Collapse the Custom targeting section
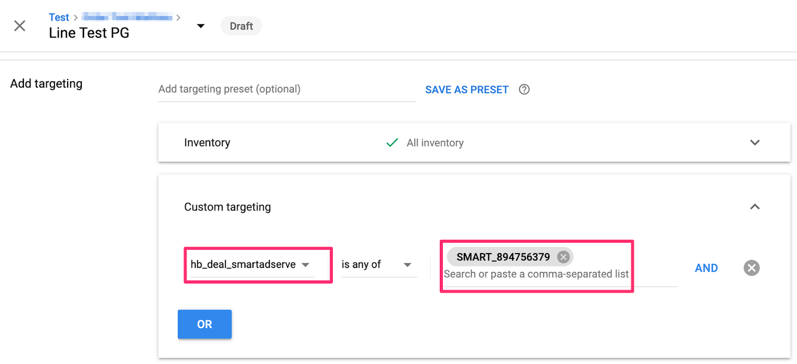The height and width of the screenshot is (364, 797). pyautogui.click(x=755, y=207)
